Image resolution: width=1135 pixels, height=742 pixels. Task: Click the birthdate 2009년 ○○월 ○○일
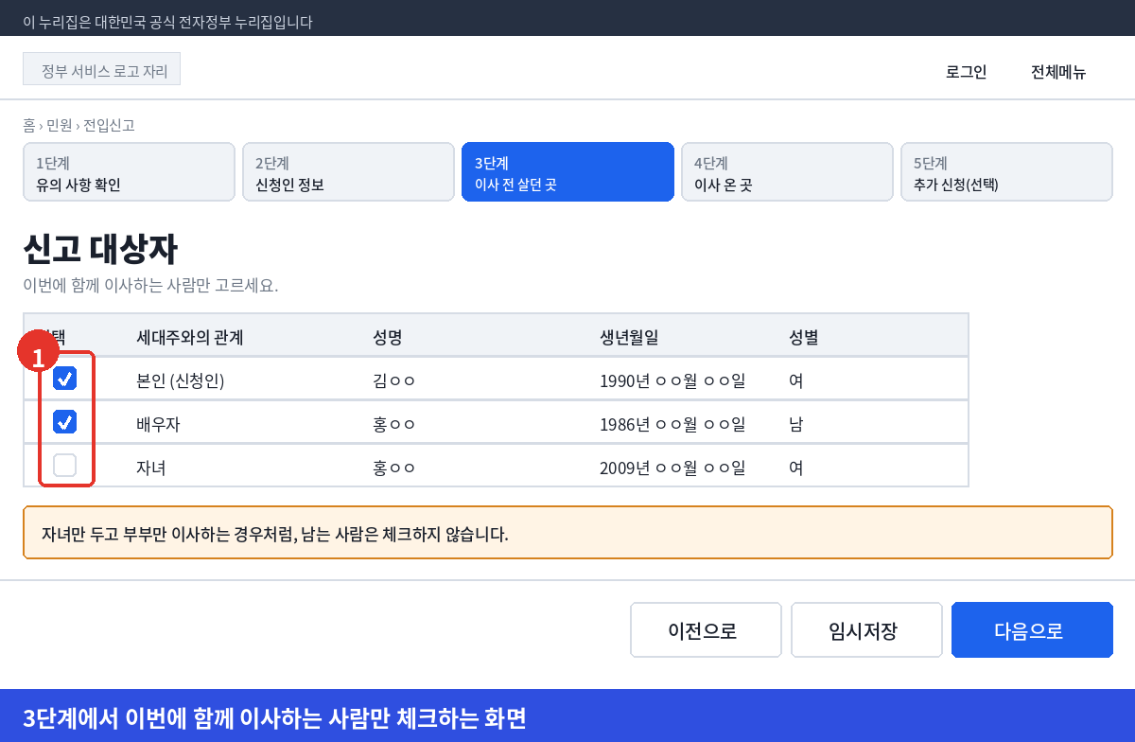click(x=672, y=468)
